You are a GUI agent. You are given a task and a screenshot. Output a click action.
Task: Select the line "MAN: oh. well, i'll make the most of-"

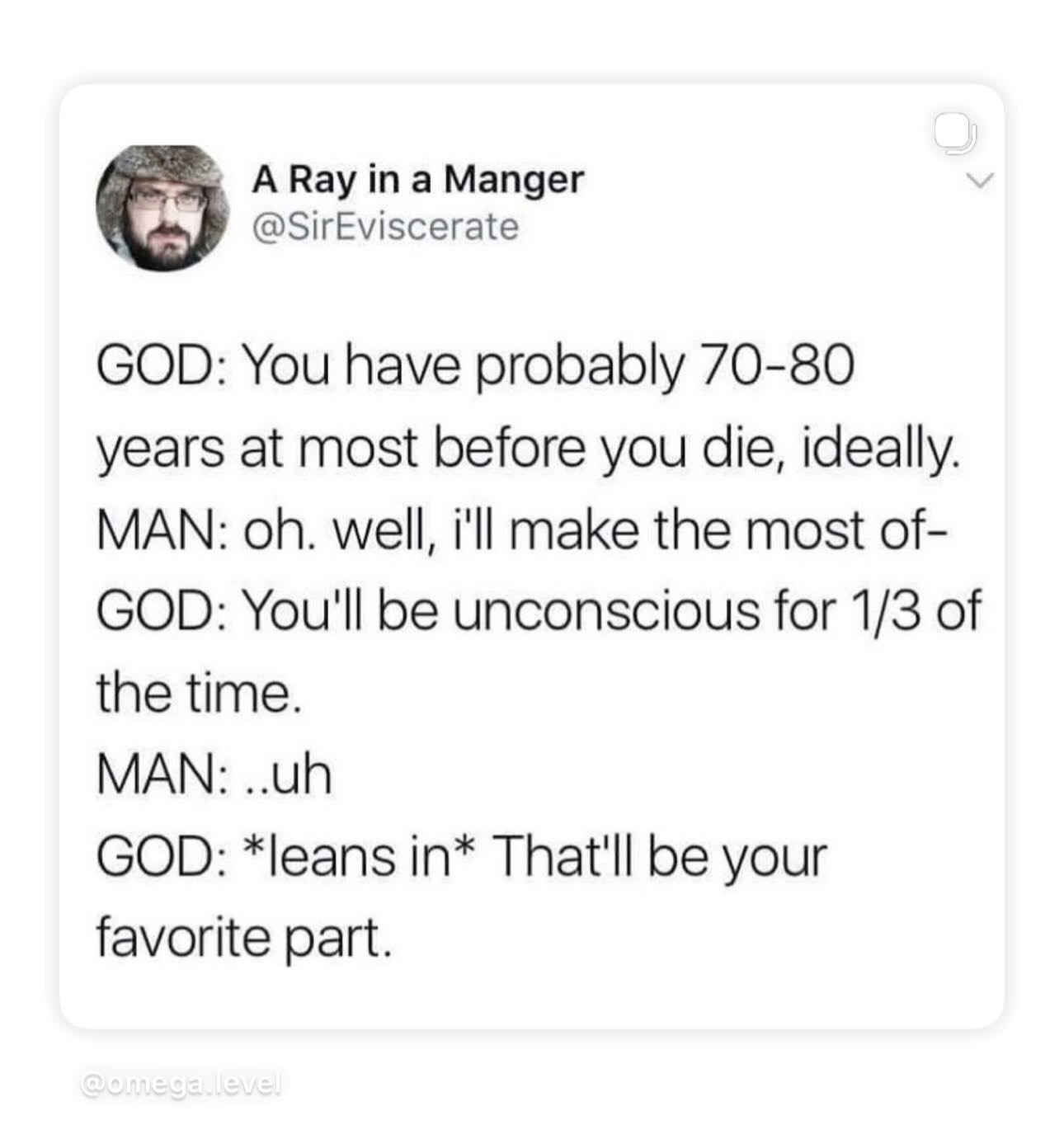[x=523, y=529]
